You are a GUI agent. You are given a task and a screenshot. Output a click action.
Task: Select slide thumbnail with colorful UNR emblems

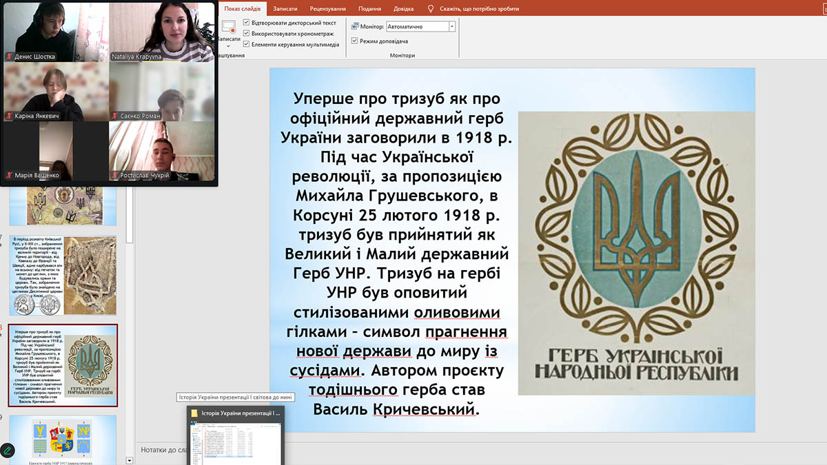coord(63,437)
